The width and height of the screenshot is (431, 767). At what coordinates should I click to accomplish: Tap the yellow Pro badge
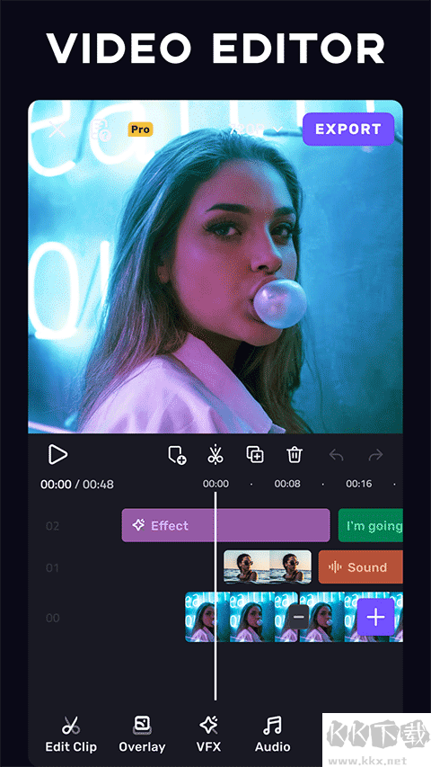click(140, 129)
